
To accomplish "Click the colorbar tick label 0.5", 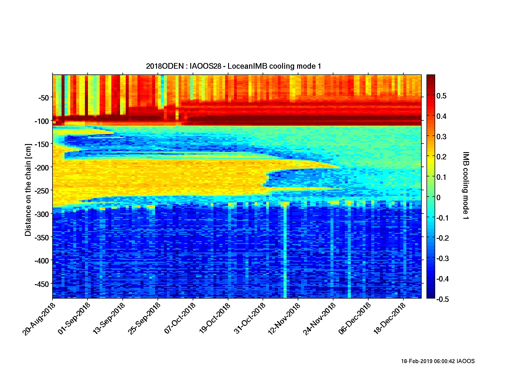I will pyautogui.click(x=441, y=96).
